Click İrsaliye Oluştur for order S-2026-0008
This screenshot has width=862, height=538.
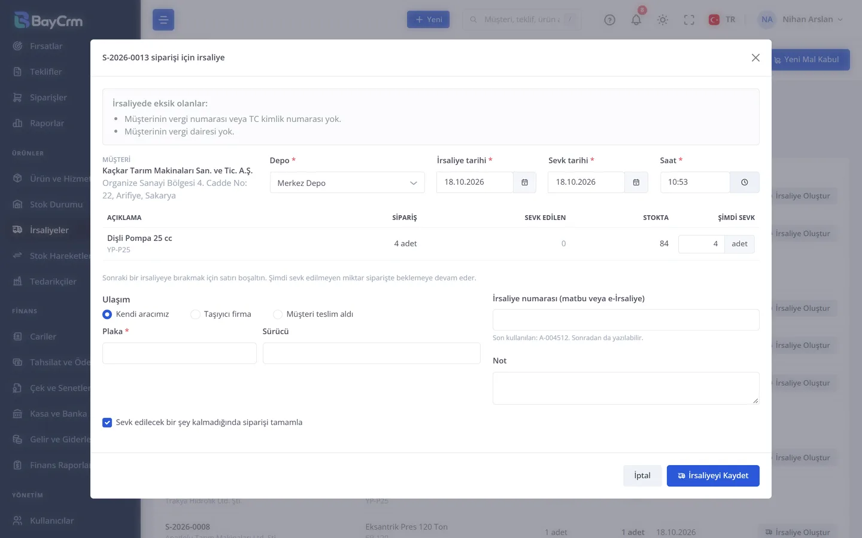(x=797, y=532)
